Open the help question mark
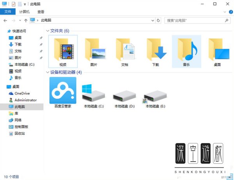 coord(231,12)
